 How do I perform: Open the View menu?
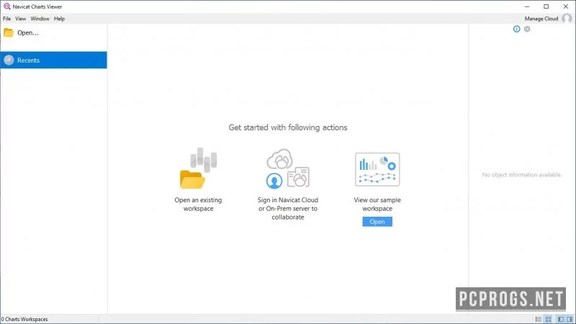click(21, 19)
